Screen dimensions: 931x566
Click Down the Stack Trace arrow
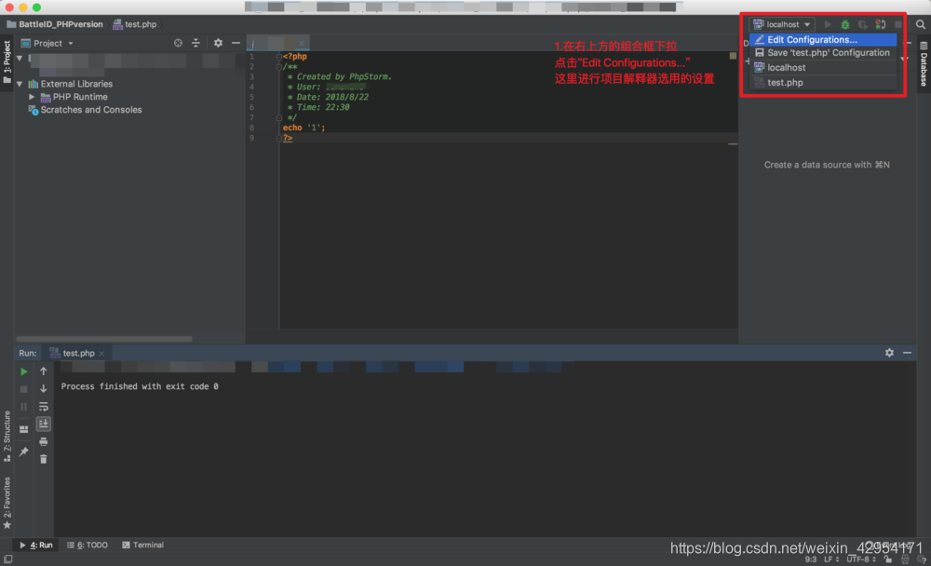[44, 389]
